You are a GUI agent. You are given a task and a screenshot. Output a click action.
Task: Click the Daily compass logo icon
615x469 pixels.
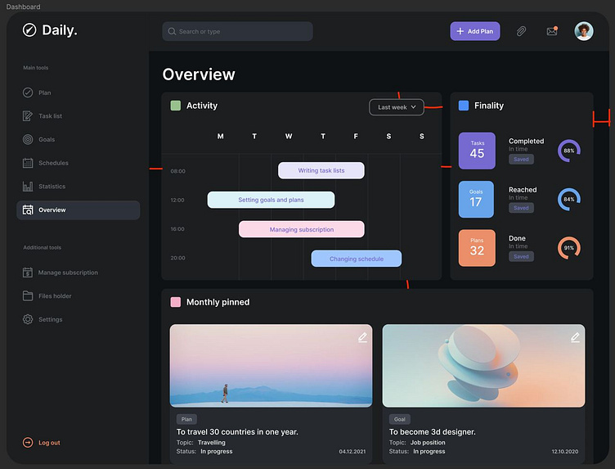click(x=29, y=30)
